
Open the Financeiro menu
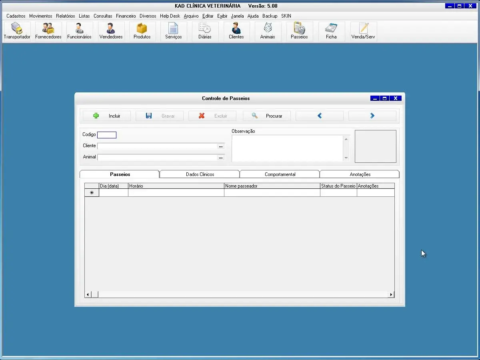(x=126, y=16)
